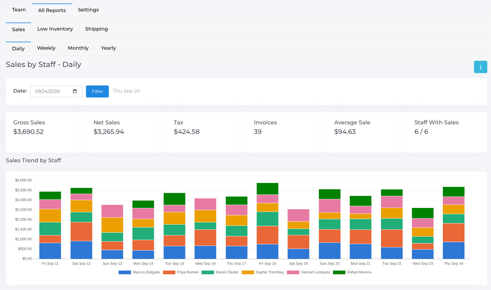This screenshot has height=290, width=491.
Task: Click the blue info icon button
Action: click(480, 67)
